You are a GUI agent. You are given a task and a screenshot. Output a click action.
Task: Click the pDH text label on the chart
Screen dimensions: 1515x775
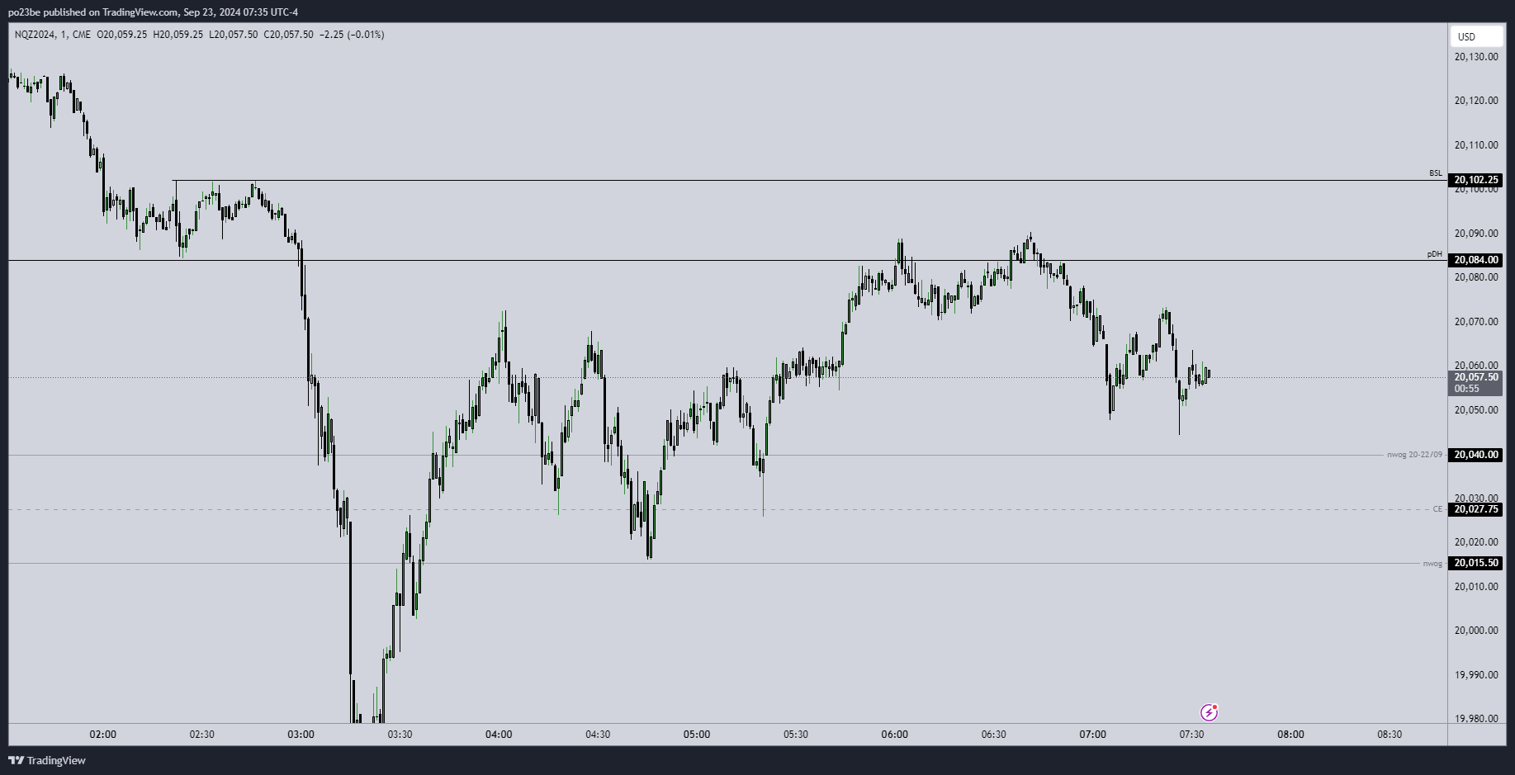click(x=1435, y=254)
